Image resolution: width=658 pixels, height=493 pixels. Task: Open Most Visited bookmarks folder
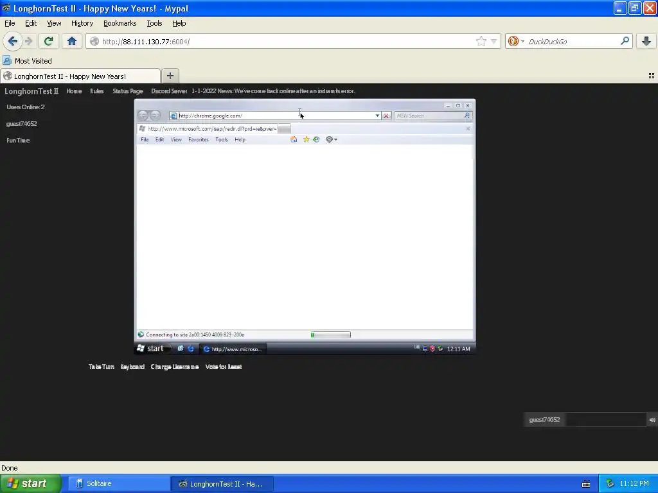click(27, 61)
